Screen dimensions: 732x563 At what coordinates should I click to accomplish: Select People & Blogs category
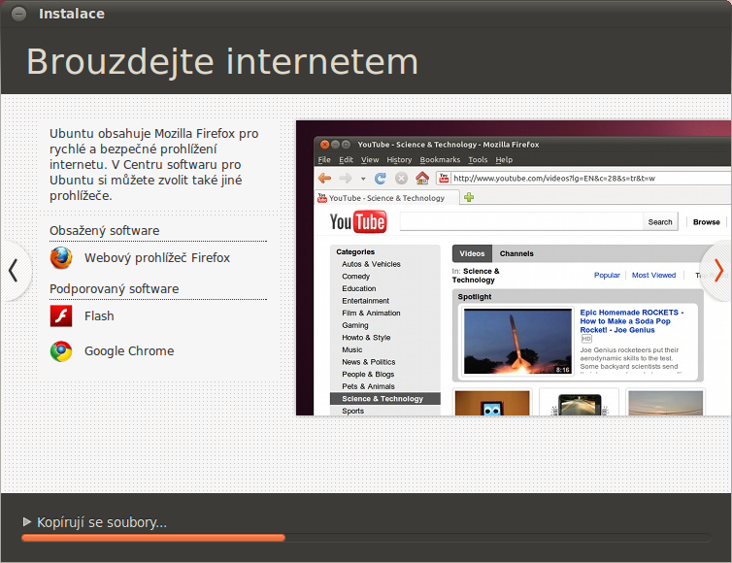(368, 375)
